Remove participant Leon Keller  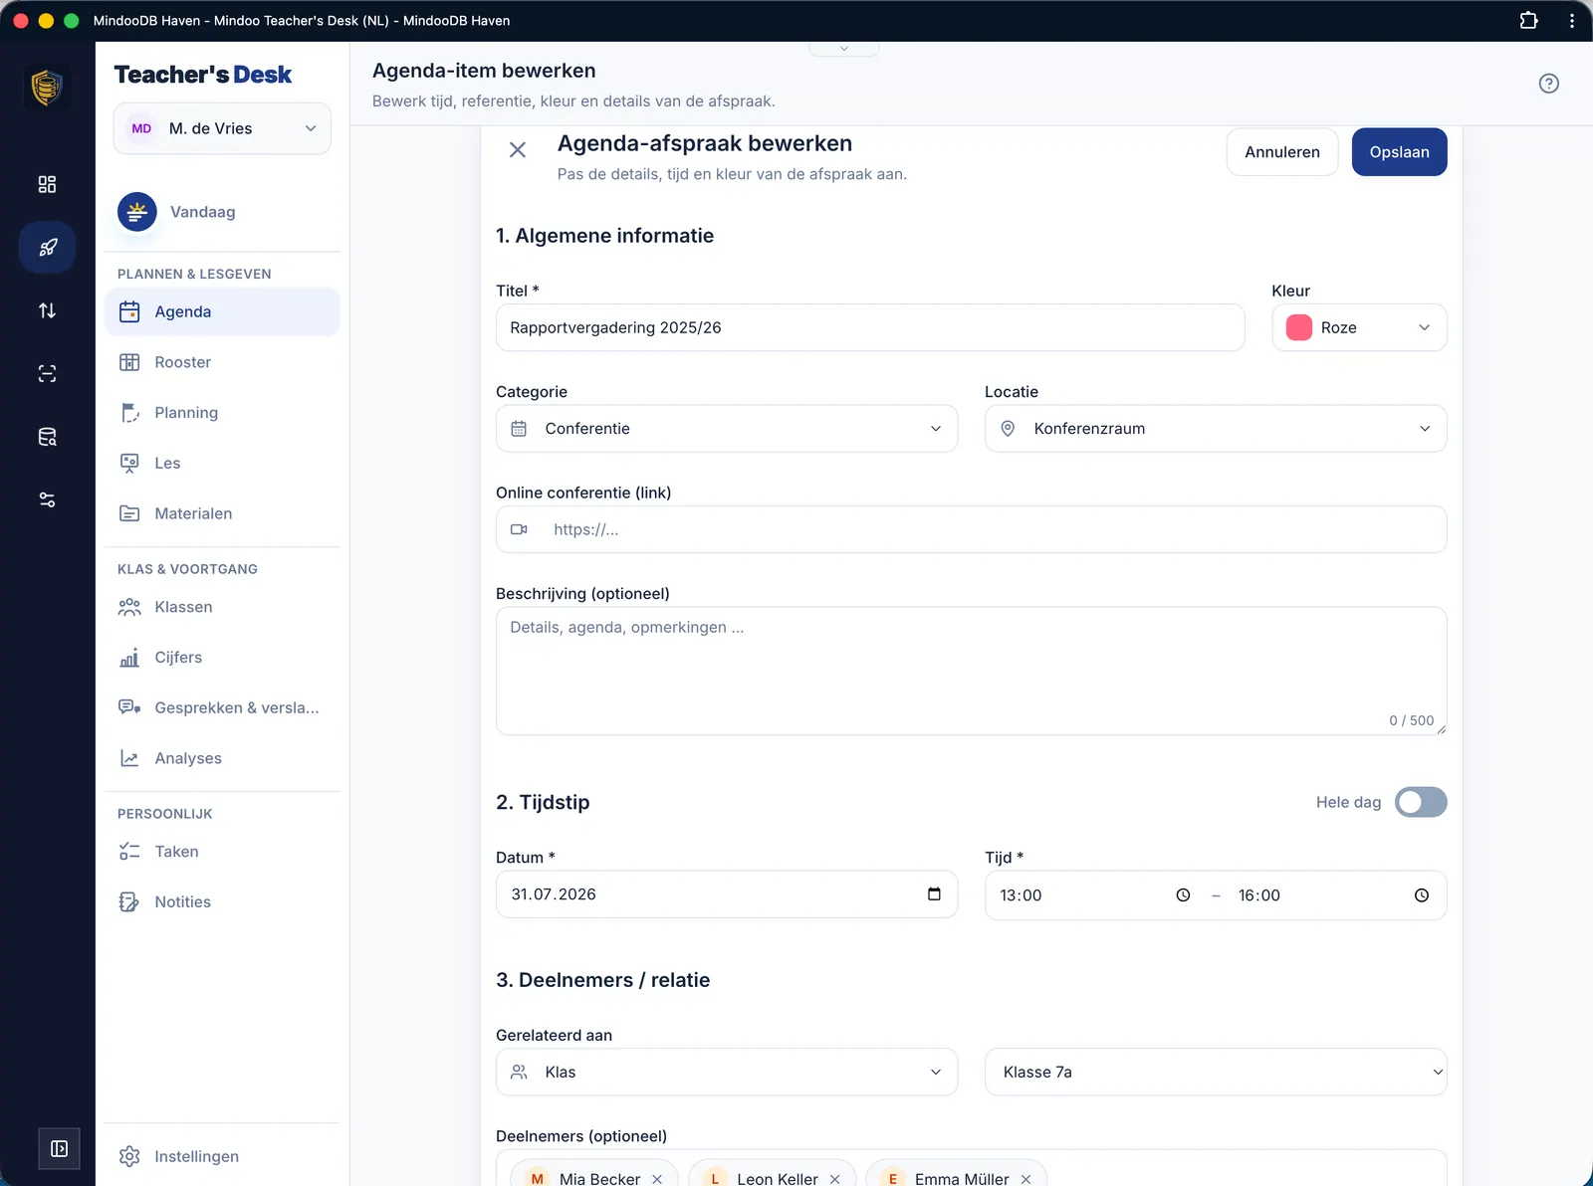834,1179
